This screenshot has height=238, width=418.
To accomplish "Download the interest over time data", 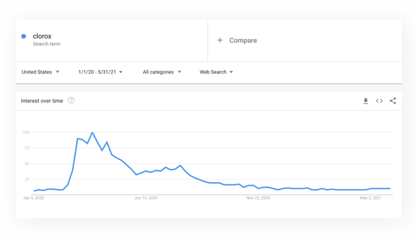I will click(x=366, y=101).
